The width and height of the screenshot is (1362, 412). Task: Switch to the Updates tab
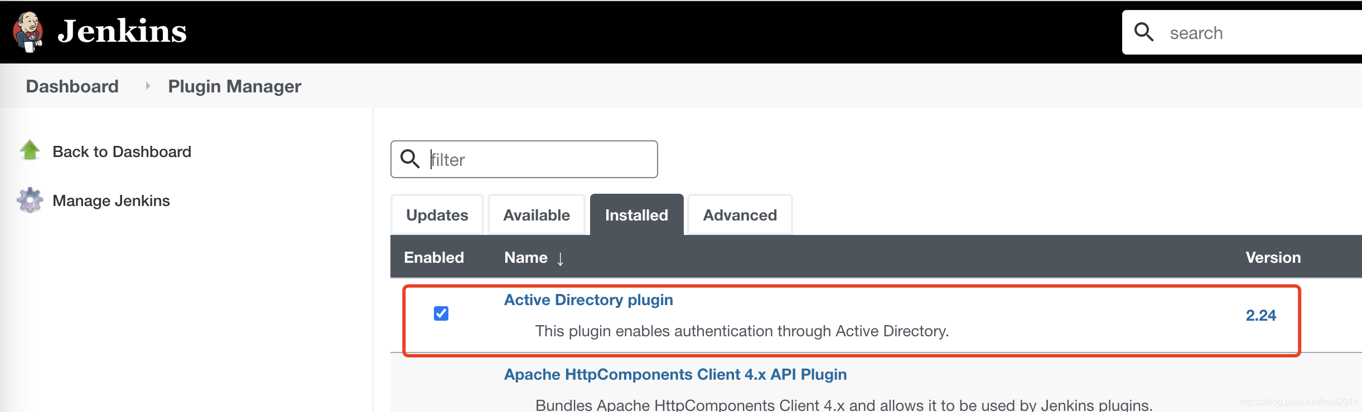click(437, 215)
